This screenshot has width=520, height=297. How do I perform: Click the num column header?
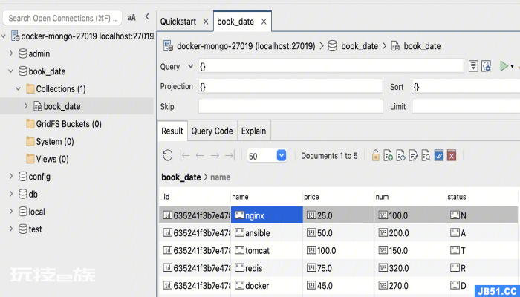(x=410, y=197)
